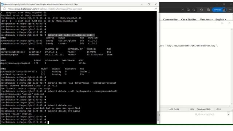Click the 'kubectl delete svc nginx' command line
The width and height of the screenshot is (233, 131).
pos(64,111)
